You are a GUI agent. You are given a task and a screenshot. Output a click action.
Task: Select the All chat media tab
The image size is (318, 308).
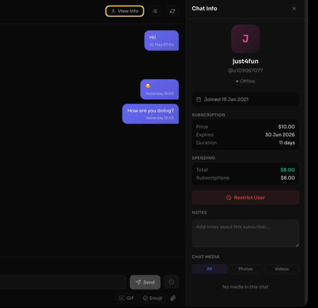(209, 269)
